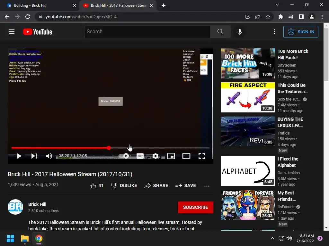Viewport: 329px width, 246px height.
Task: Open a new browser tab
Action: pyautogui.click(x=164, y=5)
